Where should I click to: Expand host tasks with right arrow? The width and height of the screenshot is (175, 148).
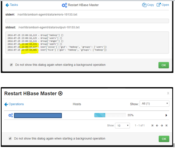coord(166,115)
